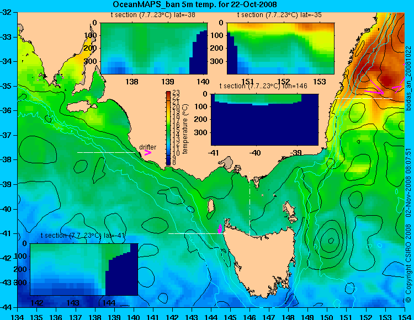
Task: Click the '134' longitude tick label
Action: click(x=18, y=316)
